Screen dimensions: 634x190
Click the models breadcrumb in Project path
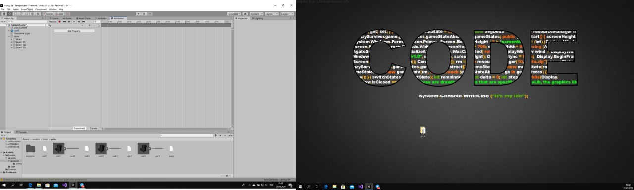click(35, 139)
